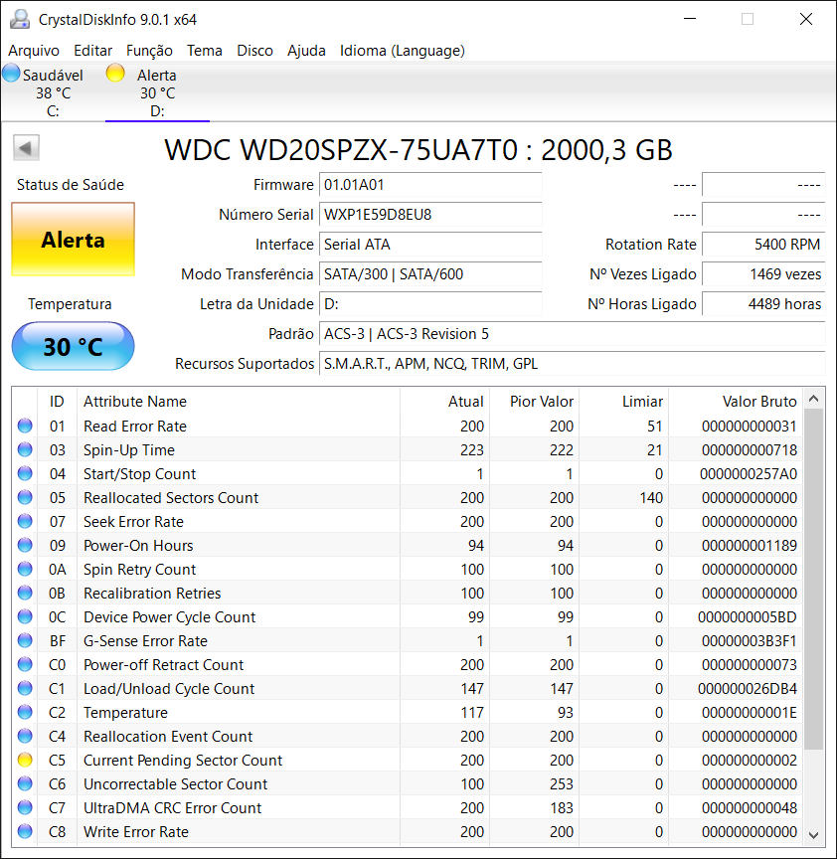The width and height of the screenshot is (837, 859).
Task: Click the yellow warning orb for Current Pending Sector Count
Action: tap(25, 760)
